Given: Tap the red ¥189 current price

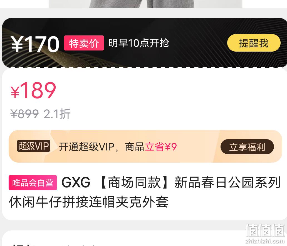Looking at the screenshot, I should [33, 90].
